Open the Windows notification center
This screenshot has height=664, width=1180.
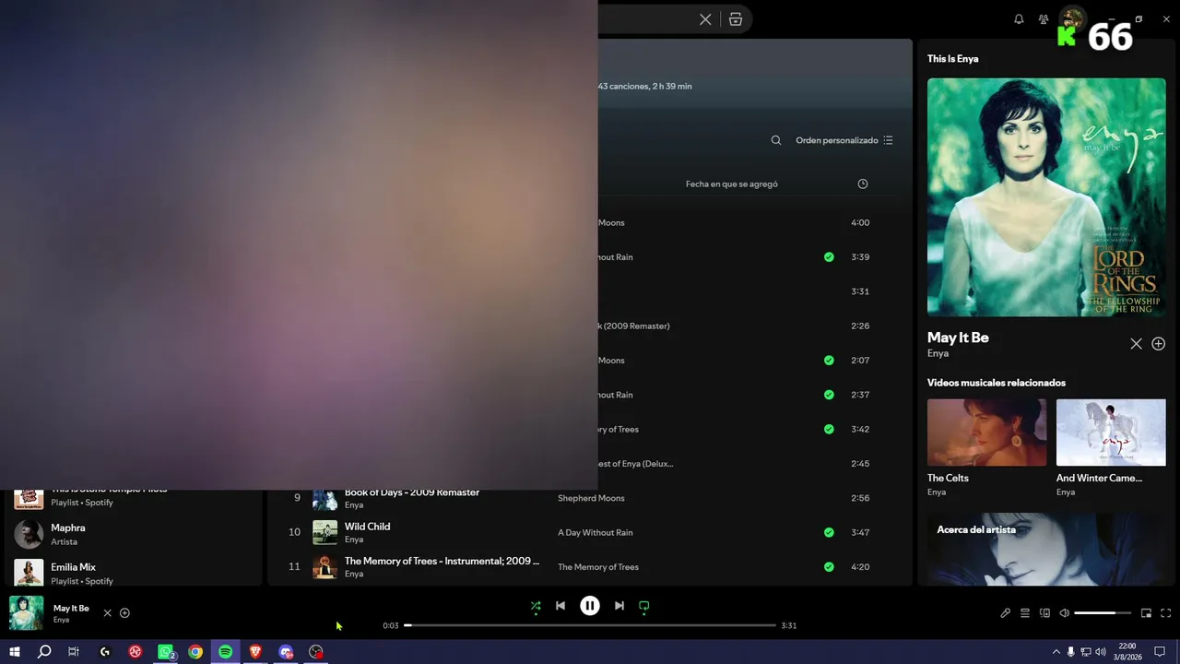1160,652
